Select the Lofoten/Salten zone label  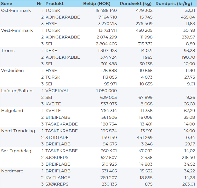(x=17, y=91)
